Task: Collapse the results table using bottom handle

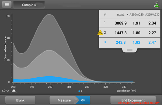Action: click(129, 50)
